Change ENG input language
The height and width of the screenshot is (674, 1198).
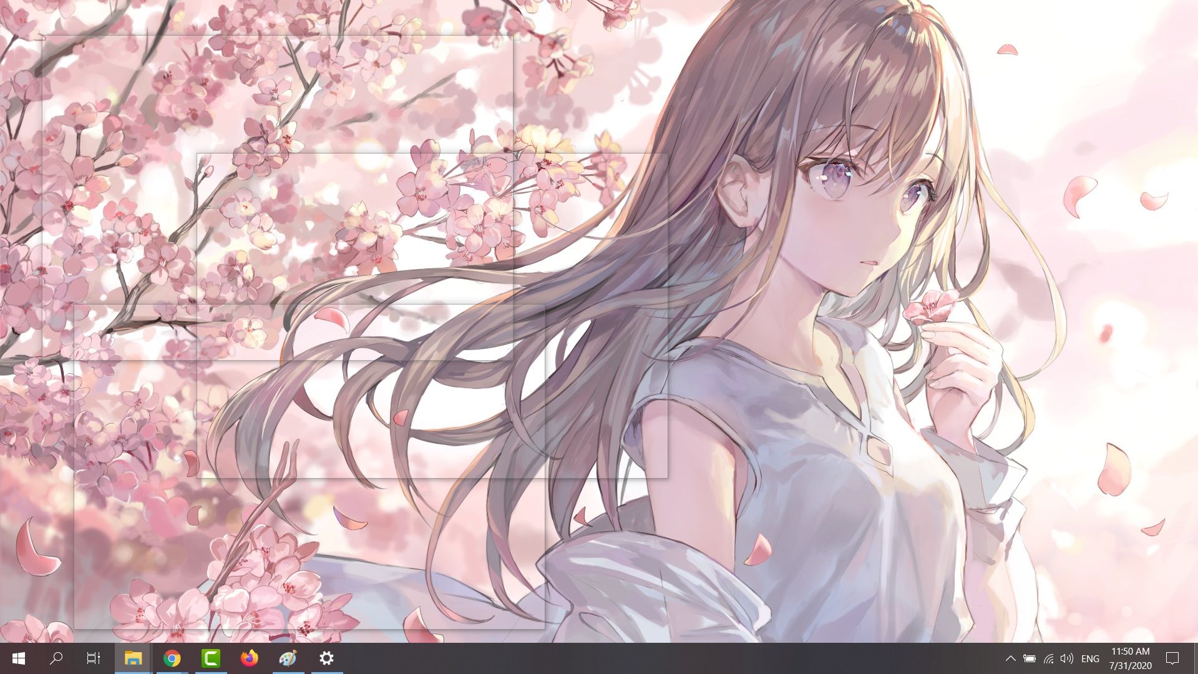[1090, 658]
